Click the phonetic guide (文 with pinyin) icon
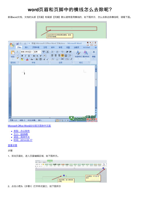This screenshot has width=142, height=200. (44, 52)
